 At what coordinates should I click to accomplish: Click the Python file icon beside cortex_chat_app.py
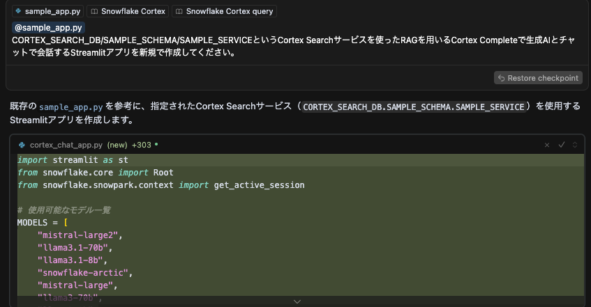point(22,145)
